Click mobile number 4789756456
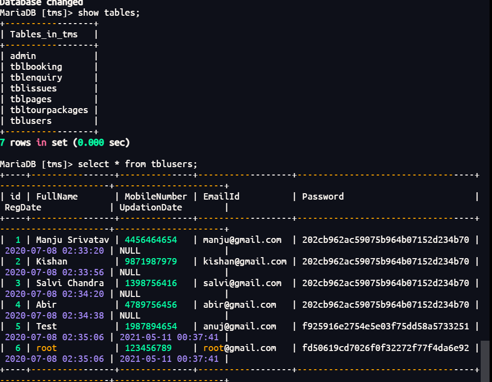The image size is (492, 382). [151, 305]
